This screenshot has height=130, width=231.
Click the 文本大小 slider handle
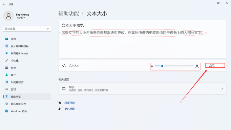[162, 66]
